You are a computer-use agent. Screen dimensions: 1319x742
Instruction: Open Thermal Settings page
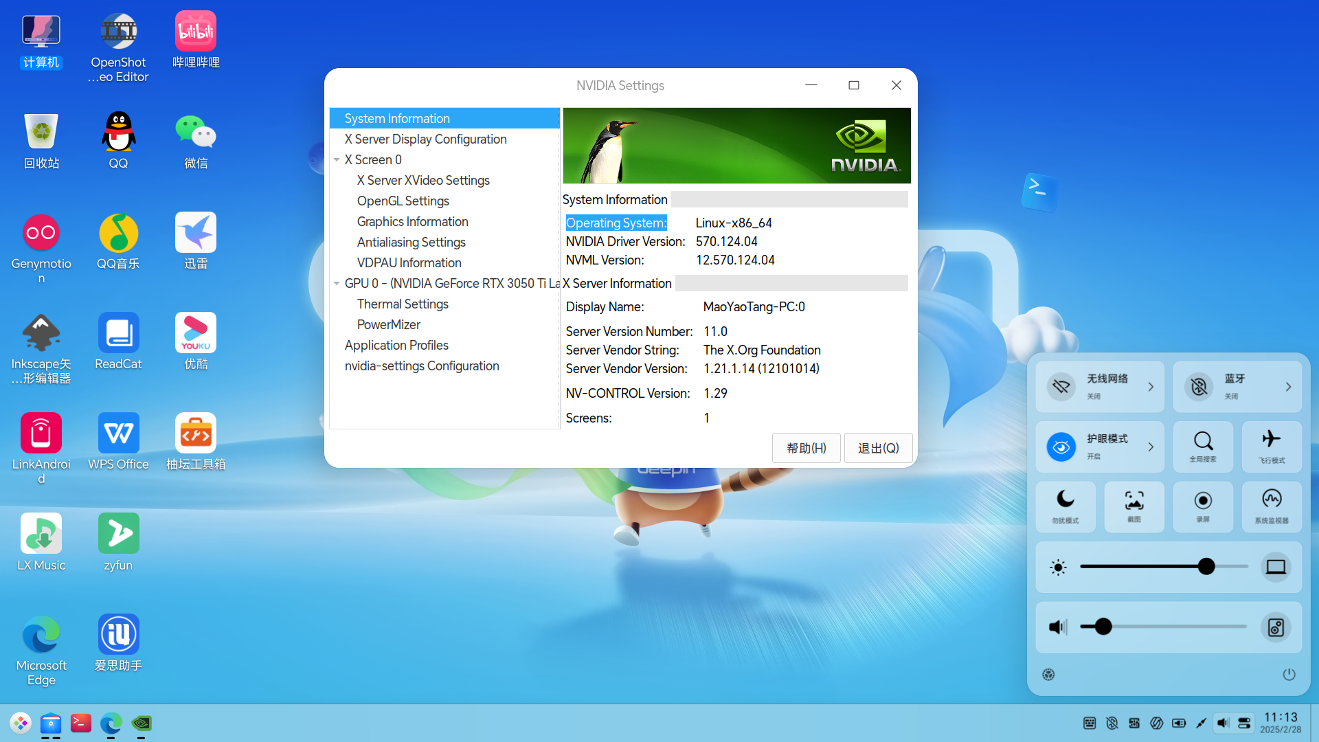point(403,304)
